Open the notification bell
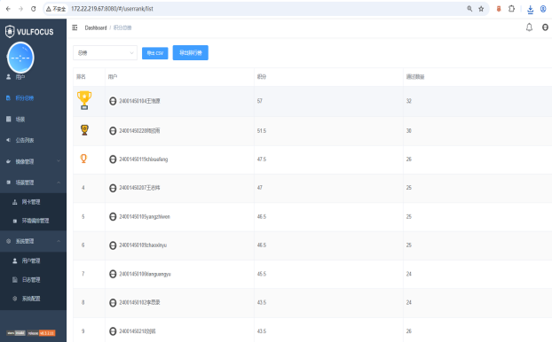 coord(529,27)
